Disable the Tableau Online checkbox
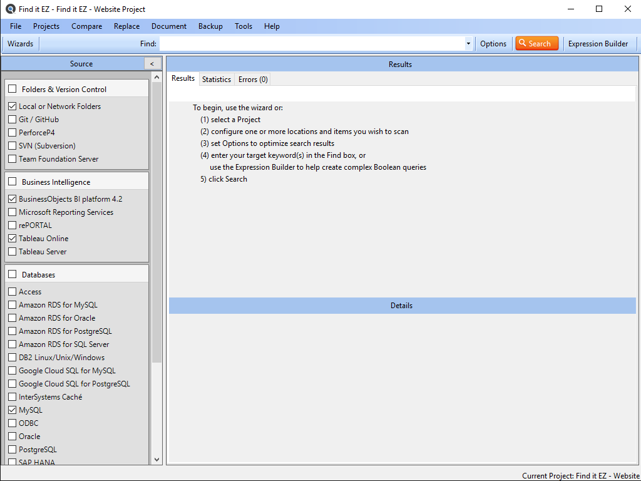 (x=13, y=239)
